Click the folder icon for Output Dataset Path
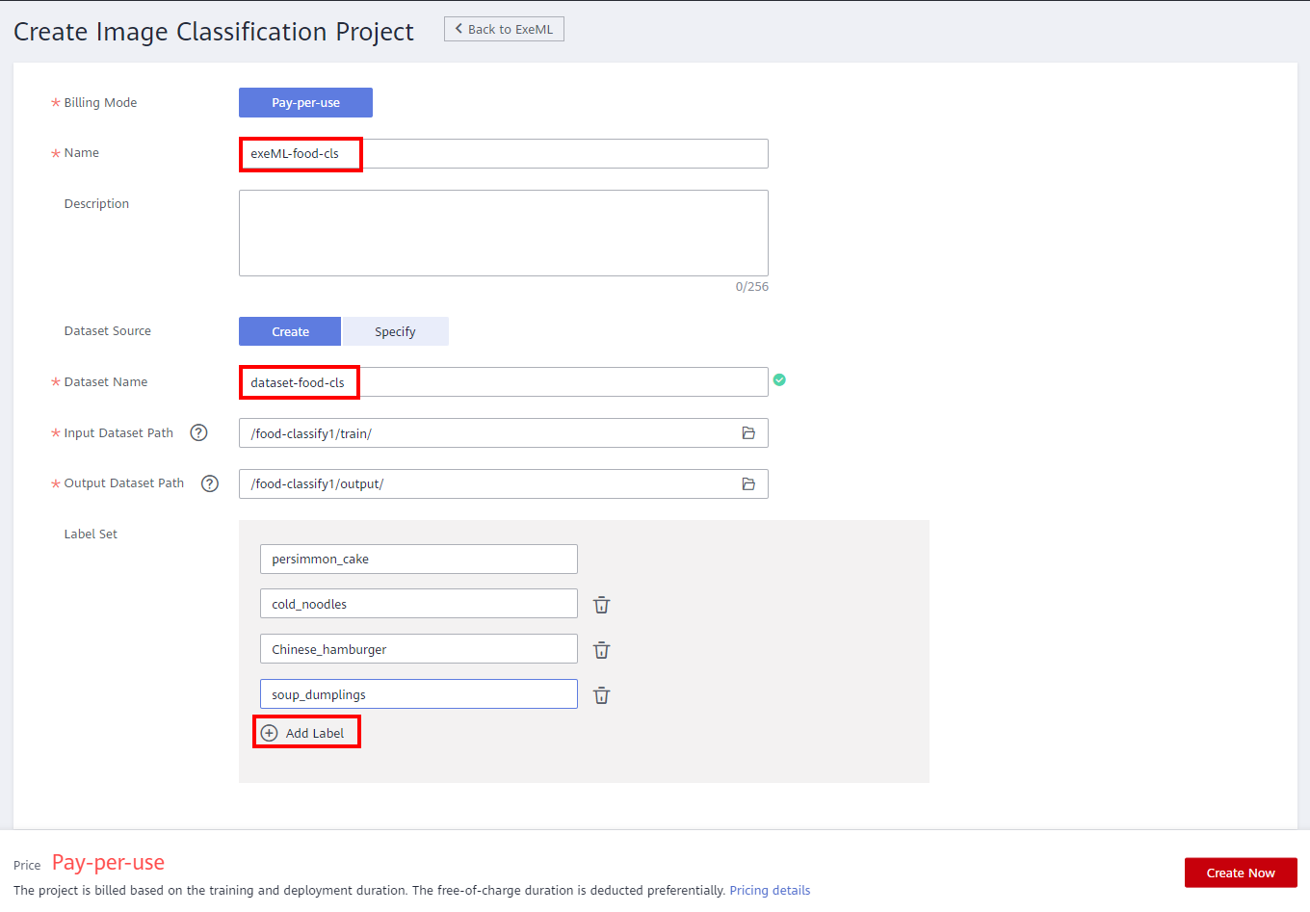The width and height of the screenshot is (1310, 912). tap(747, 484)
